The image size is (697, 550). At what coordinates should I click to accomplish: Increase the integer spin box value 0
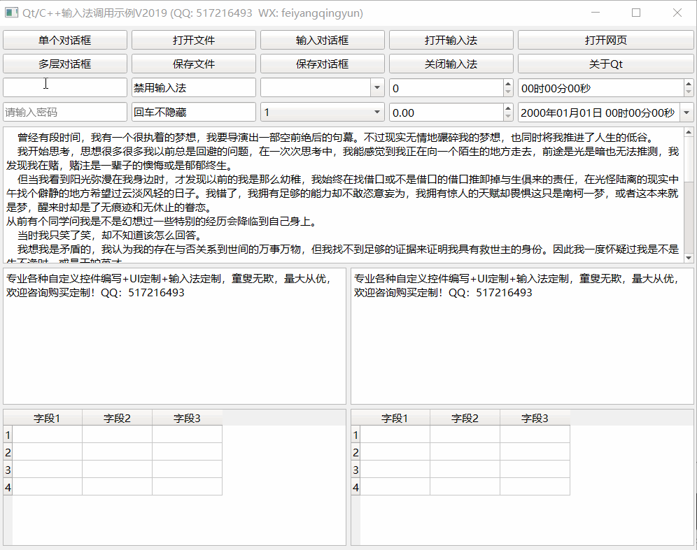(508, 83)
